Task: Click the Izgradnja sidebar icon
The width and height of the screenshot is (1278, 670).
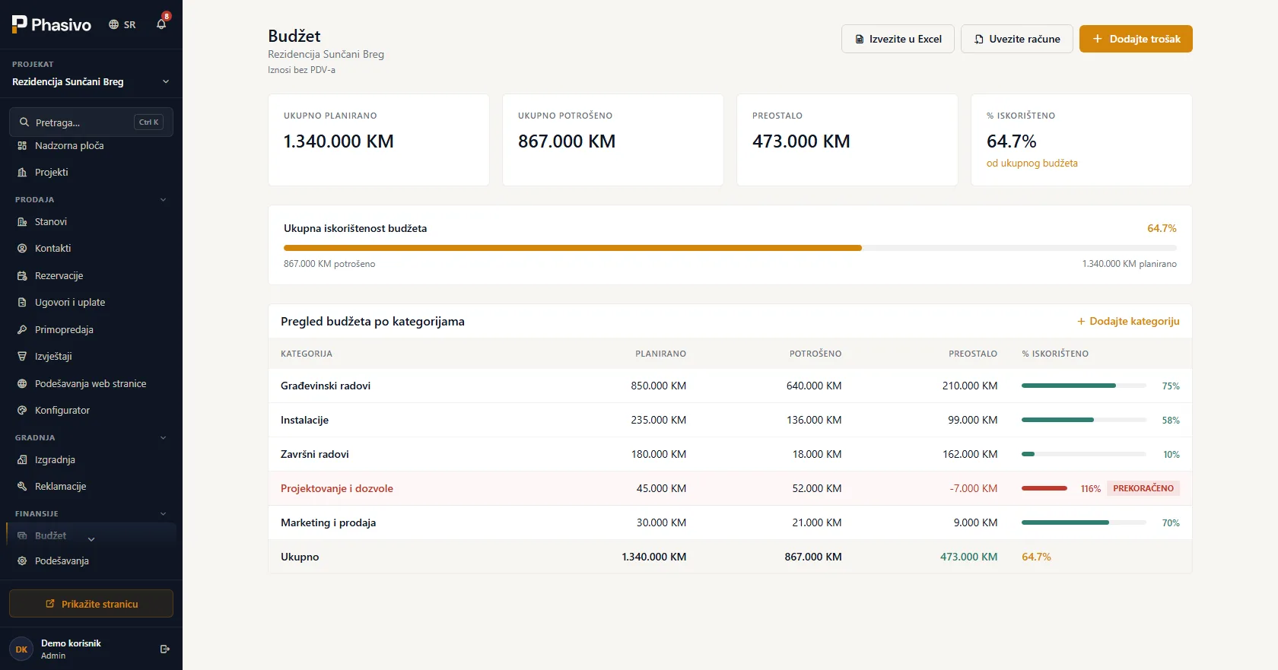Action: [22, 459]
